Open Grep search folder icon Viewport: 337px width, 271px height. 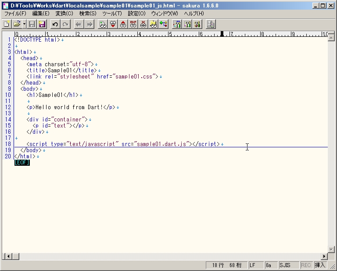153,24
